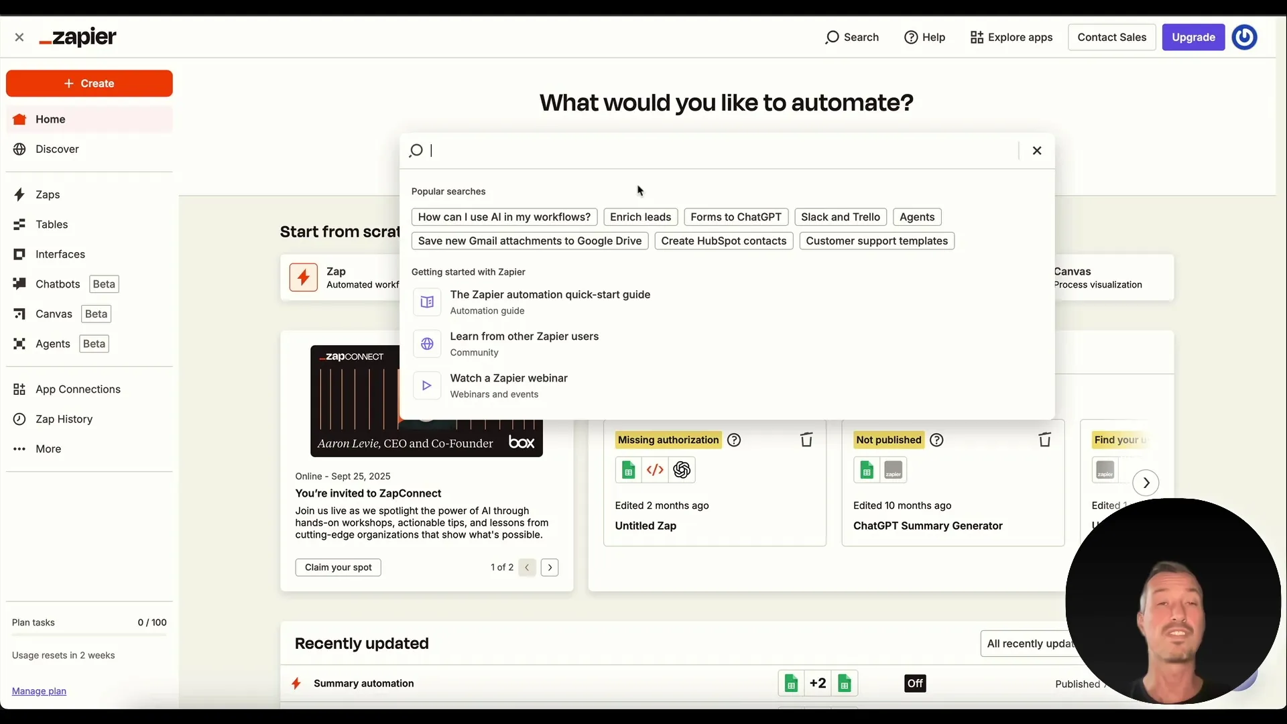Turn the Summary automation Off toggle on

pos(914,682)
